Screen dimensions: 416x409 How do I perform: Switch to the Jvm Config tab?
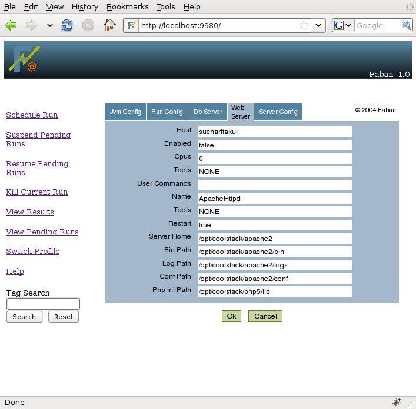(x=125, y=112)
